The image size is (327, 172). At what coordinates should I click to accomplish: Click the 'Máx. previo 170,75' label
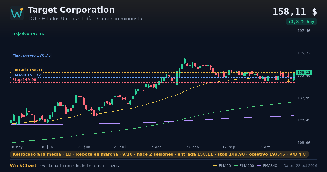click(31, 55)
